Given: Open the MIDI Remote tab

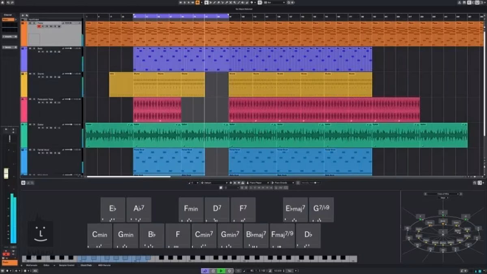Looking at the screenshot, I should pyautogui.click(x=104, y=265).
